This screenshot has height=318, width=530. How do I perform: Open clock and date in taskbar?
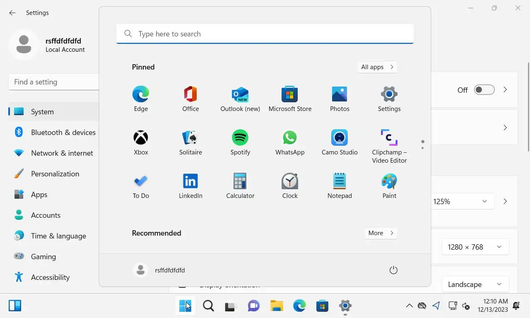(493, 306)
